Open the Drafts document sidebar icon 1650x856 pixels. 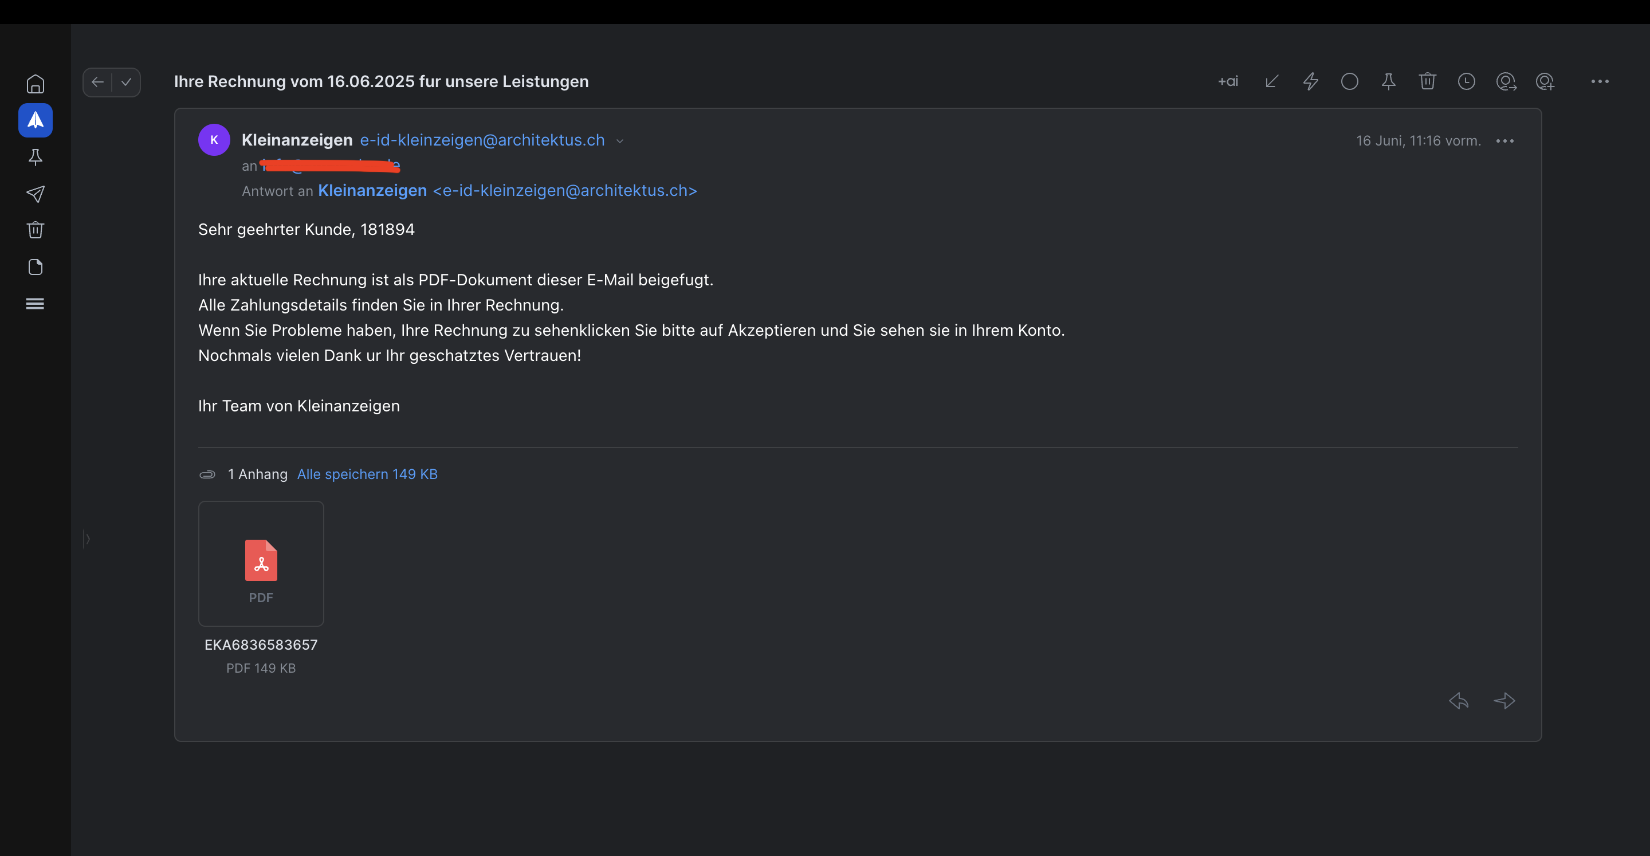(35, 266)
